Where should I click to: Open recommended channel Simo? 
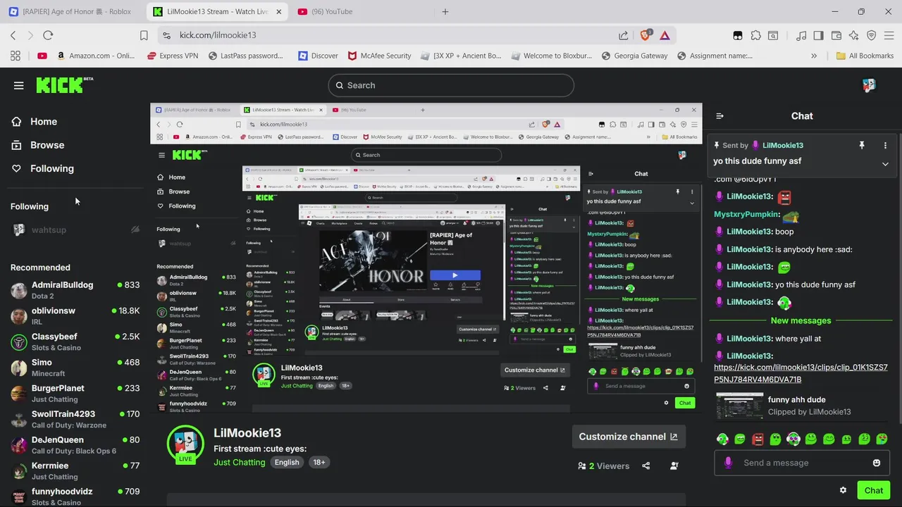click(x=74, y=368)
